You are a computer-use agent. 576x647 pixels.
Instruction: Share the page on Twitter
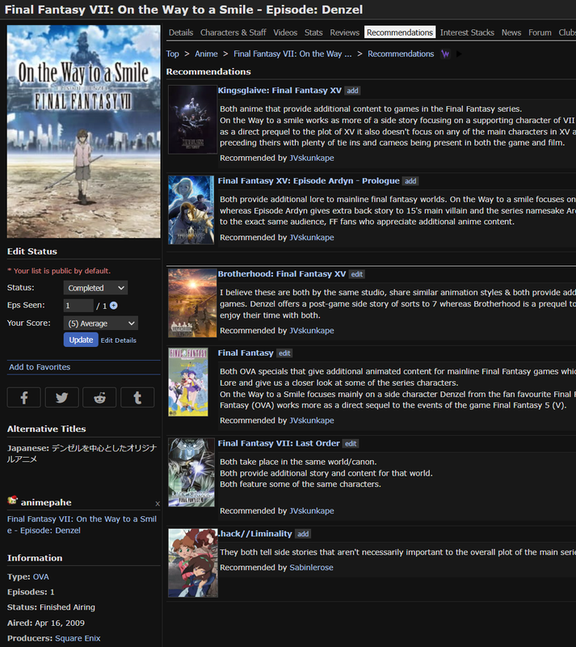click(x=62, y=397)
